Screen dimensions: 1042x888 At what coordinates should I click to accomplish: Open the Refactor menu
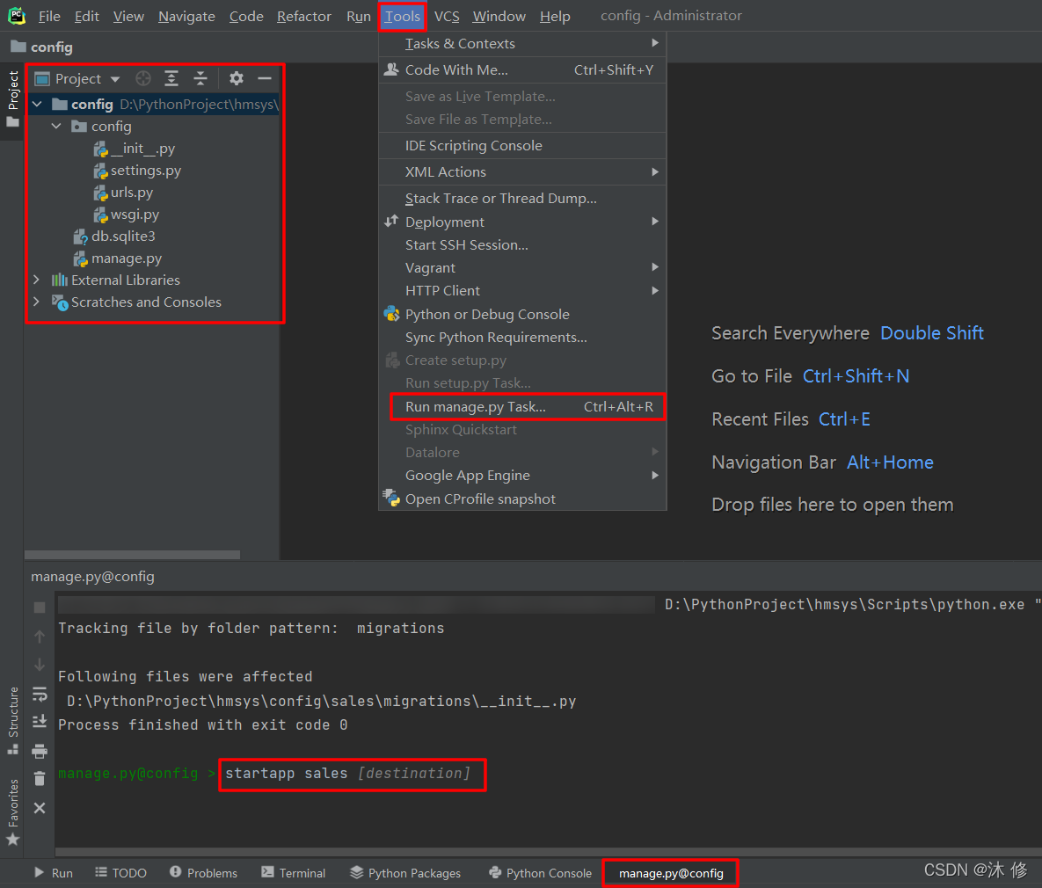303,16
